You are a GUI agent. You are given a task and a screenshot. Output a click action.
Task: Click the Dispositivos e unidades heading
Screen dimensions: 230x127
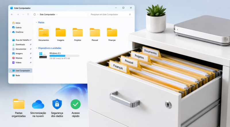(x=49, y=48)
